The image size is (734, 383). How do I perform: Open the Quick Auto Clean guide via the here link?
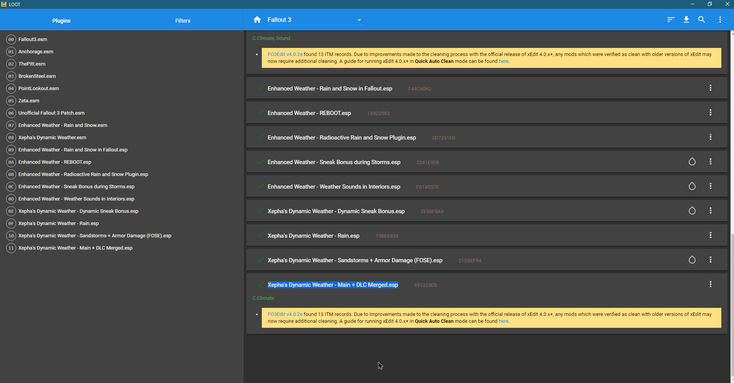tap(503, 61)
